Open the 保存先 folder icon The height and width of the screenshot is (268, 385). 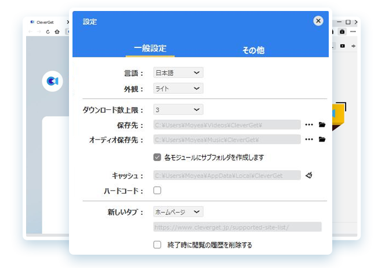pos(322,124)
